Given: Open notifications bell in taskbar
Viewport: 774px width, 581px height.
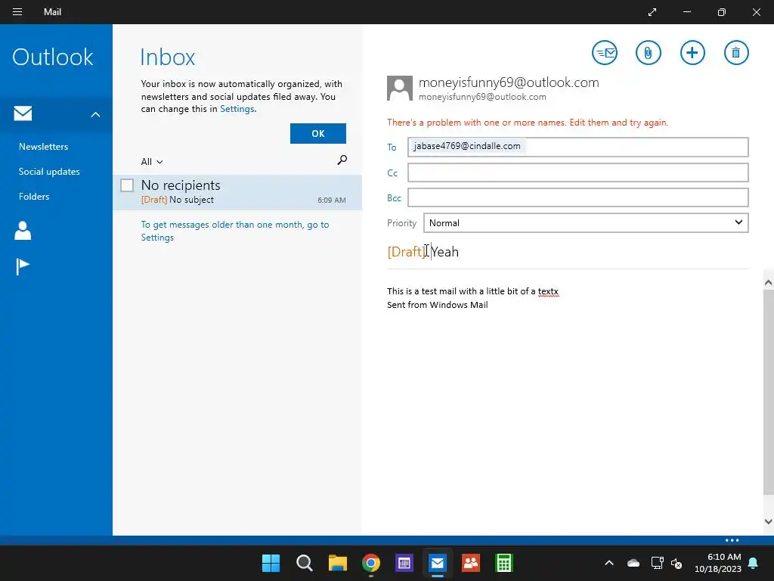Looking at the screenshot, I should 754,563.
